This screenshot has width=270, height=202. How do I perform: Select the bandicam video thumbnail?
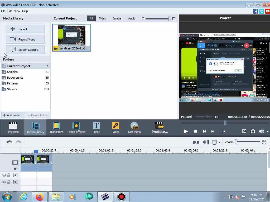pos(72,38)
